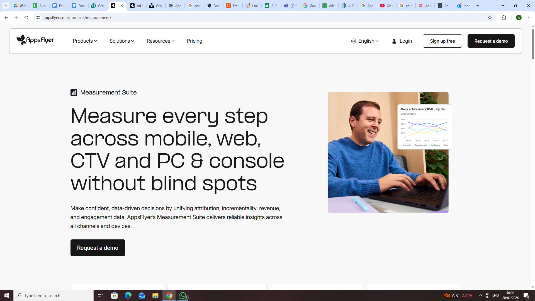Go forward in browser history

coord(16,18)
